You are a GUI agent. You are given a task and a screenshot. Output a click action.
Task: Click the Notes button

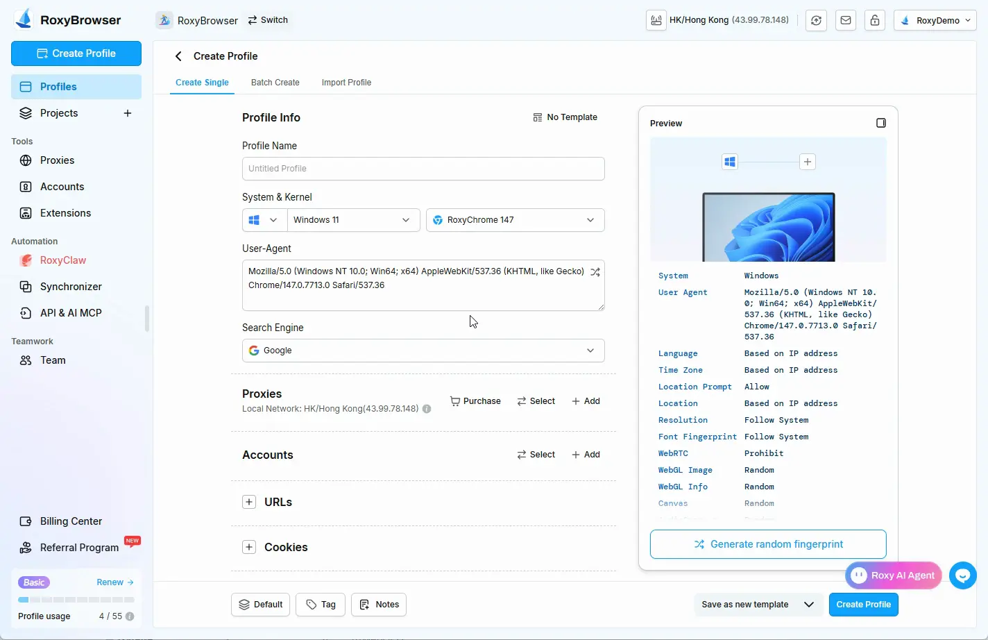(x=379, y=605)
